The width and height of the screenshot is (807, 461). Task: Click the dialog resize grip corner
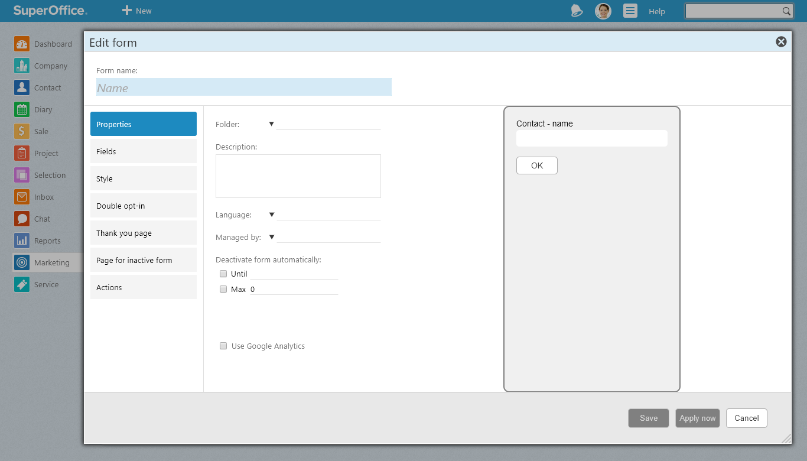tap(786, 439)
